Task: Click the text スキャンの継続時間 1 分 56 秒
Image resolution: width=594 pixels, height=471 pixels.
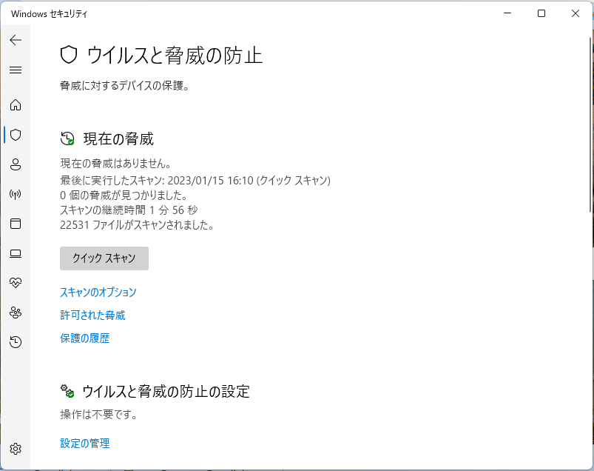Action: pyautogui.click(x=129, y=210)
